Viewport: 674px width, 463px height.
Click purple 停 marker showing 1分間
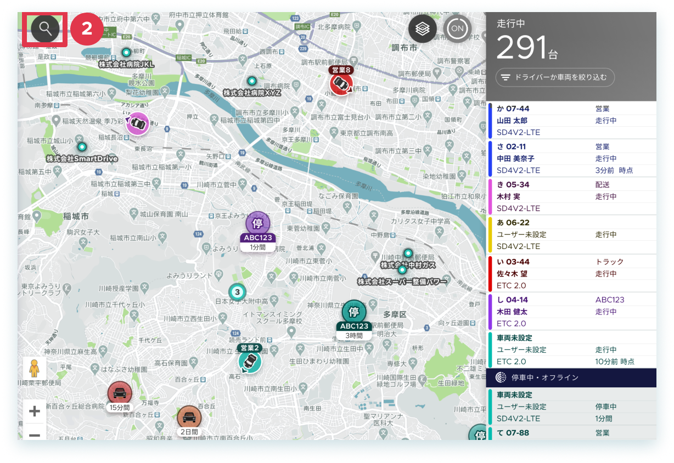point(257,224)
